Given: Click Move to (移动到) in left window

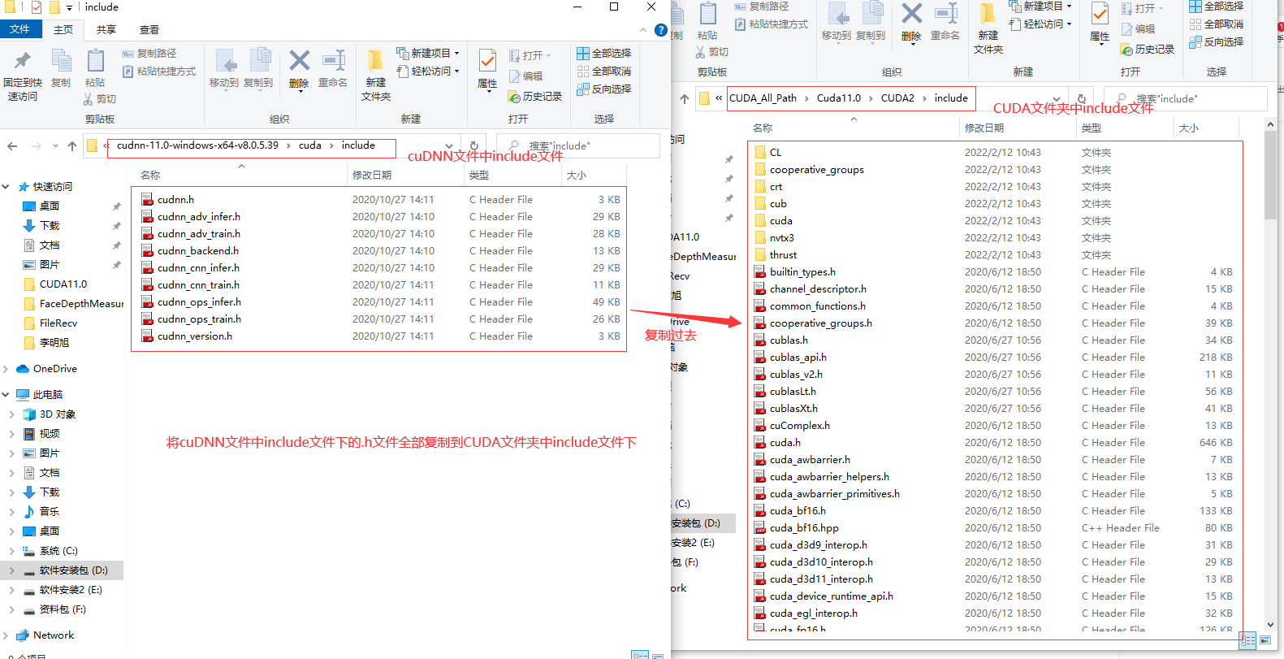Looking at the screenshot, I should pos(224,68).
